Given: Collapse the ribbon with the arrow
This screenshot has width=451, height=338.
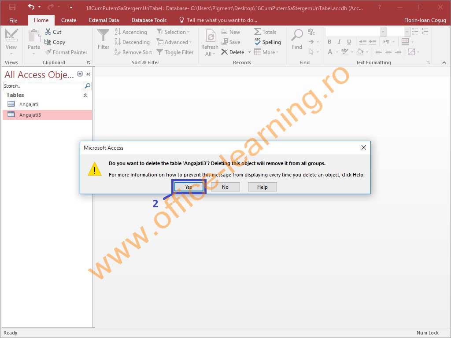Looking at the screenshot, I should pos(444,62).
